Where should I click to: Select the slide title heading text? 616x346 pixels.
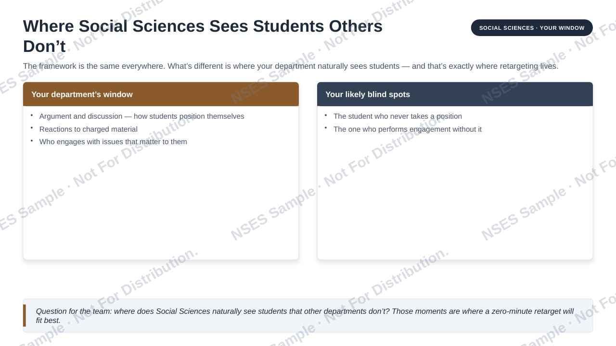pyautogui.click(x=203, y=36)
